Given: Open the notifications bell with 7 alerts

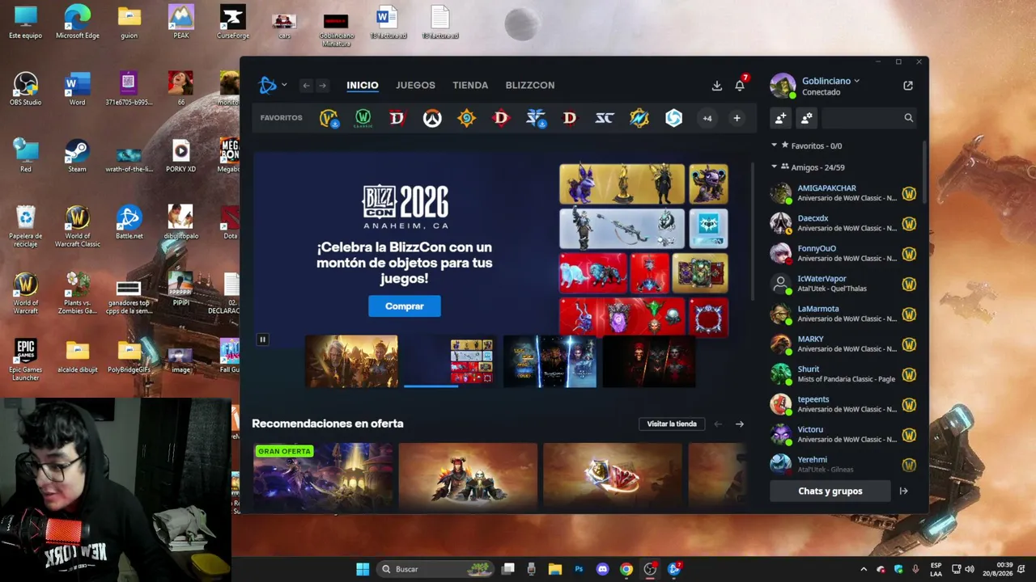Looking at the screenshot, I should tap(740, 85).
